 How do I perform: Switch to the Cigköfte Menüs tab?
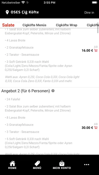pos(34,25)
